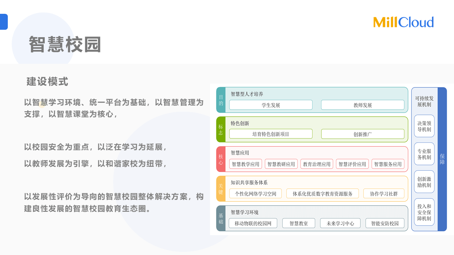The width and height of the screenshot is (454, 255).
Task: Click the 知识共享服务体系 label
Action: pyautogui.click(x=249, y=182)
